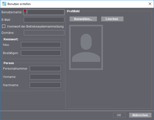The height and width of the screenshot is (120, 154).
Task: Select the Vorname text field
Action: coord(45,77)
